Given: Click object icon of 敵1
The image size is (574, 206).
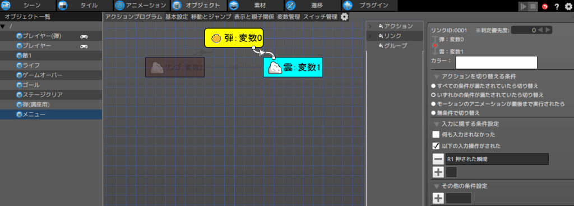Looking at the screenshot, I should click(x=20, y=56).
